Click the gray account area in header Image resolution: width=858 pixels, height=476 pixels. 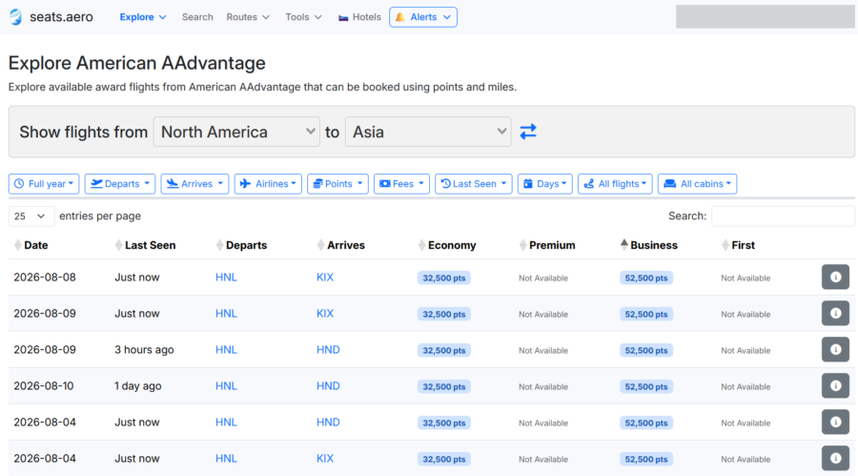coord(765,16)
